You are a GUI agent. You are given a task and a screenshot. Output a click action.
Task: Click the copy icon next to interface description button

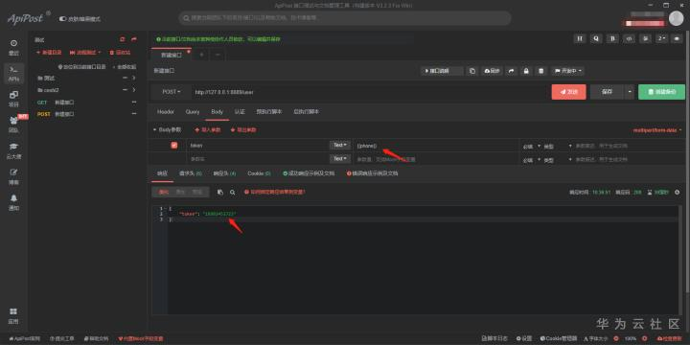[472, 71]
